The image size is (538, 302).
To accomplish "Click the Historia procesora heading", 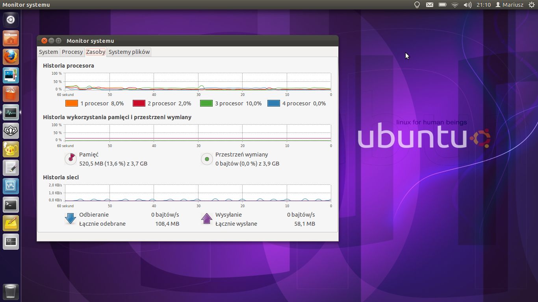I will coord(69,66).
